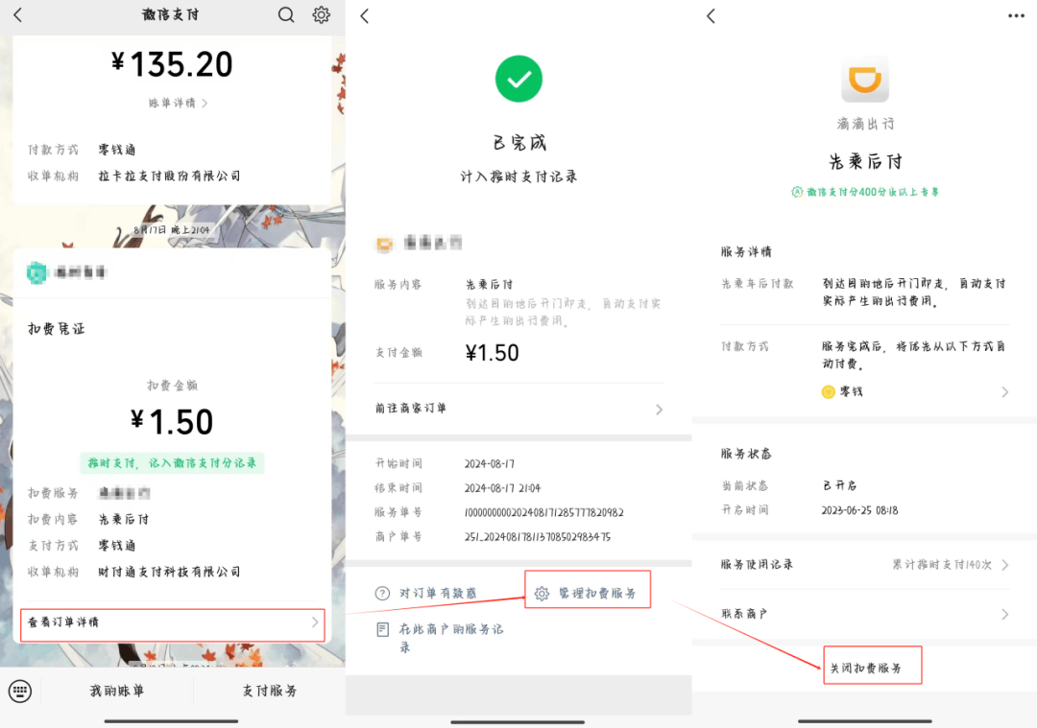Image resolution: width=1037 pixels, height=728 pixels.
Task: Open 查看订单详情 row
Action: (x=173, y=622)
